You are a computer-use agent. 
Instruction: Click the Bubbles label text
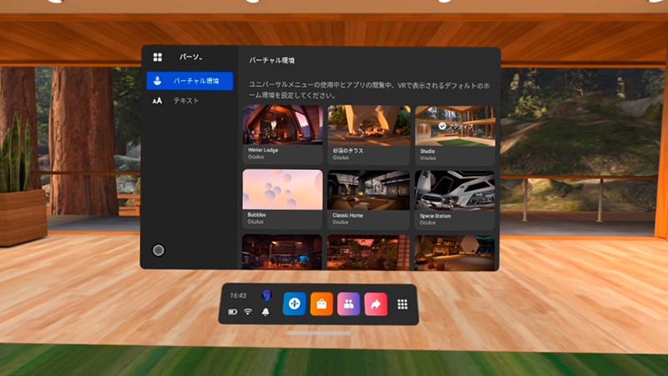(x=256, y=215)
